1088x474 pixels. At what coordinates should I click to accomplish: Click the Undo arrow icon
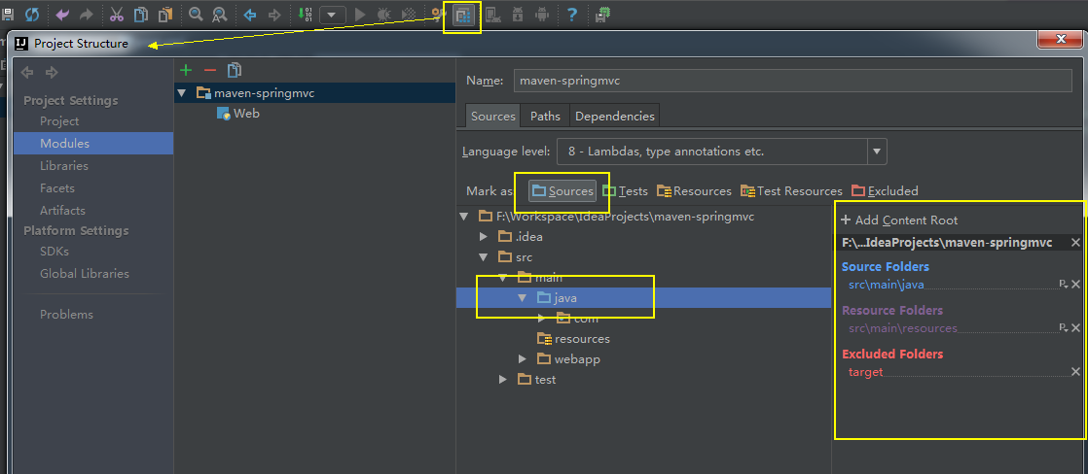[63, 15]
